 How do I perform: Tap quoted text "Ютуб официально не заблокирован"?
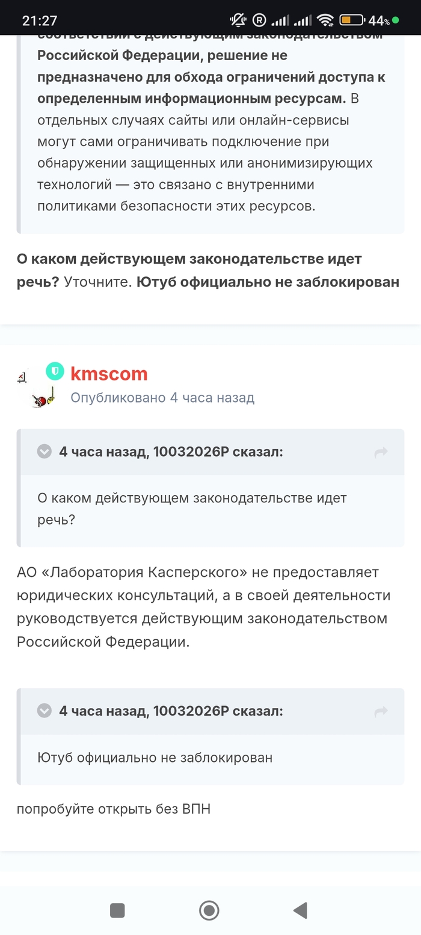[155, 758]
